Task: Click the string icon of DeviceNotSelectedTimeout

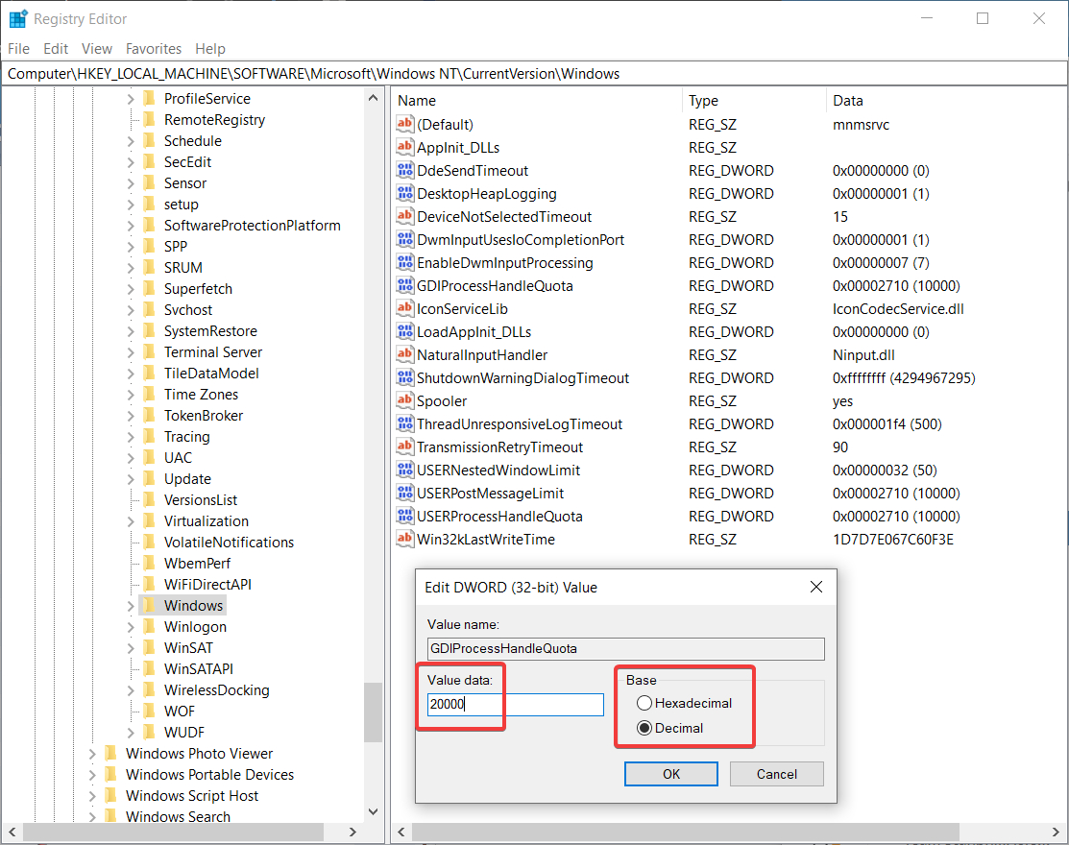Action: [x=405, y=217]
